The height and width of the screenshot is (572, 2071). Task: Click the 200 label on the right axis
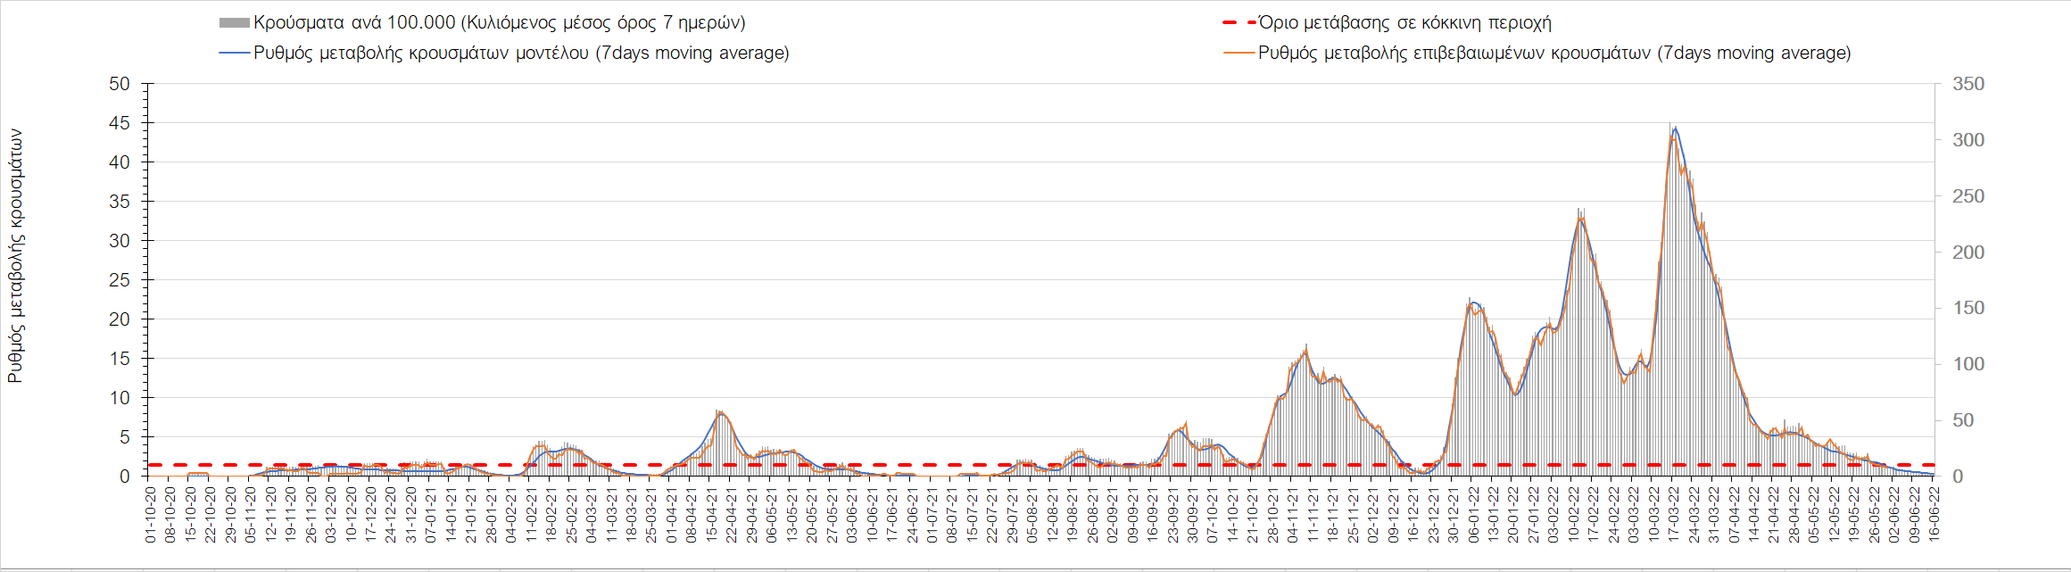click(1968, 253)
